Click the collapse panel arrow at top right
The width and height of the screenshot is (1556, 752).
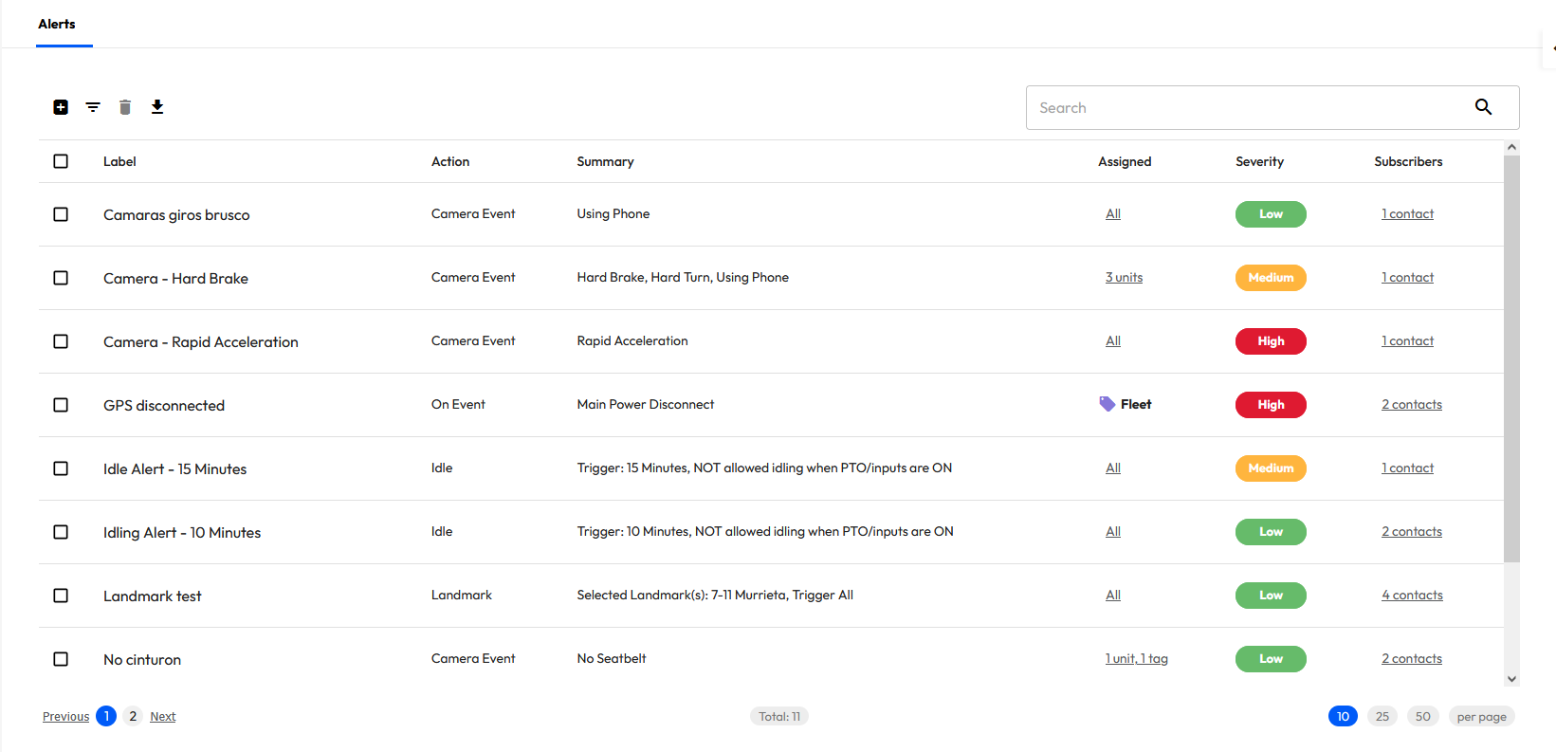[1552, 47]
